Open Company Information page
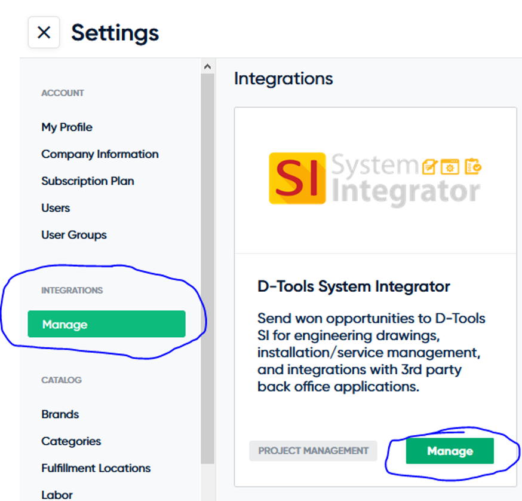522x501 pixels. pyautogui.click(x=100, y=154)
